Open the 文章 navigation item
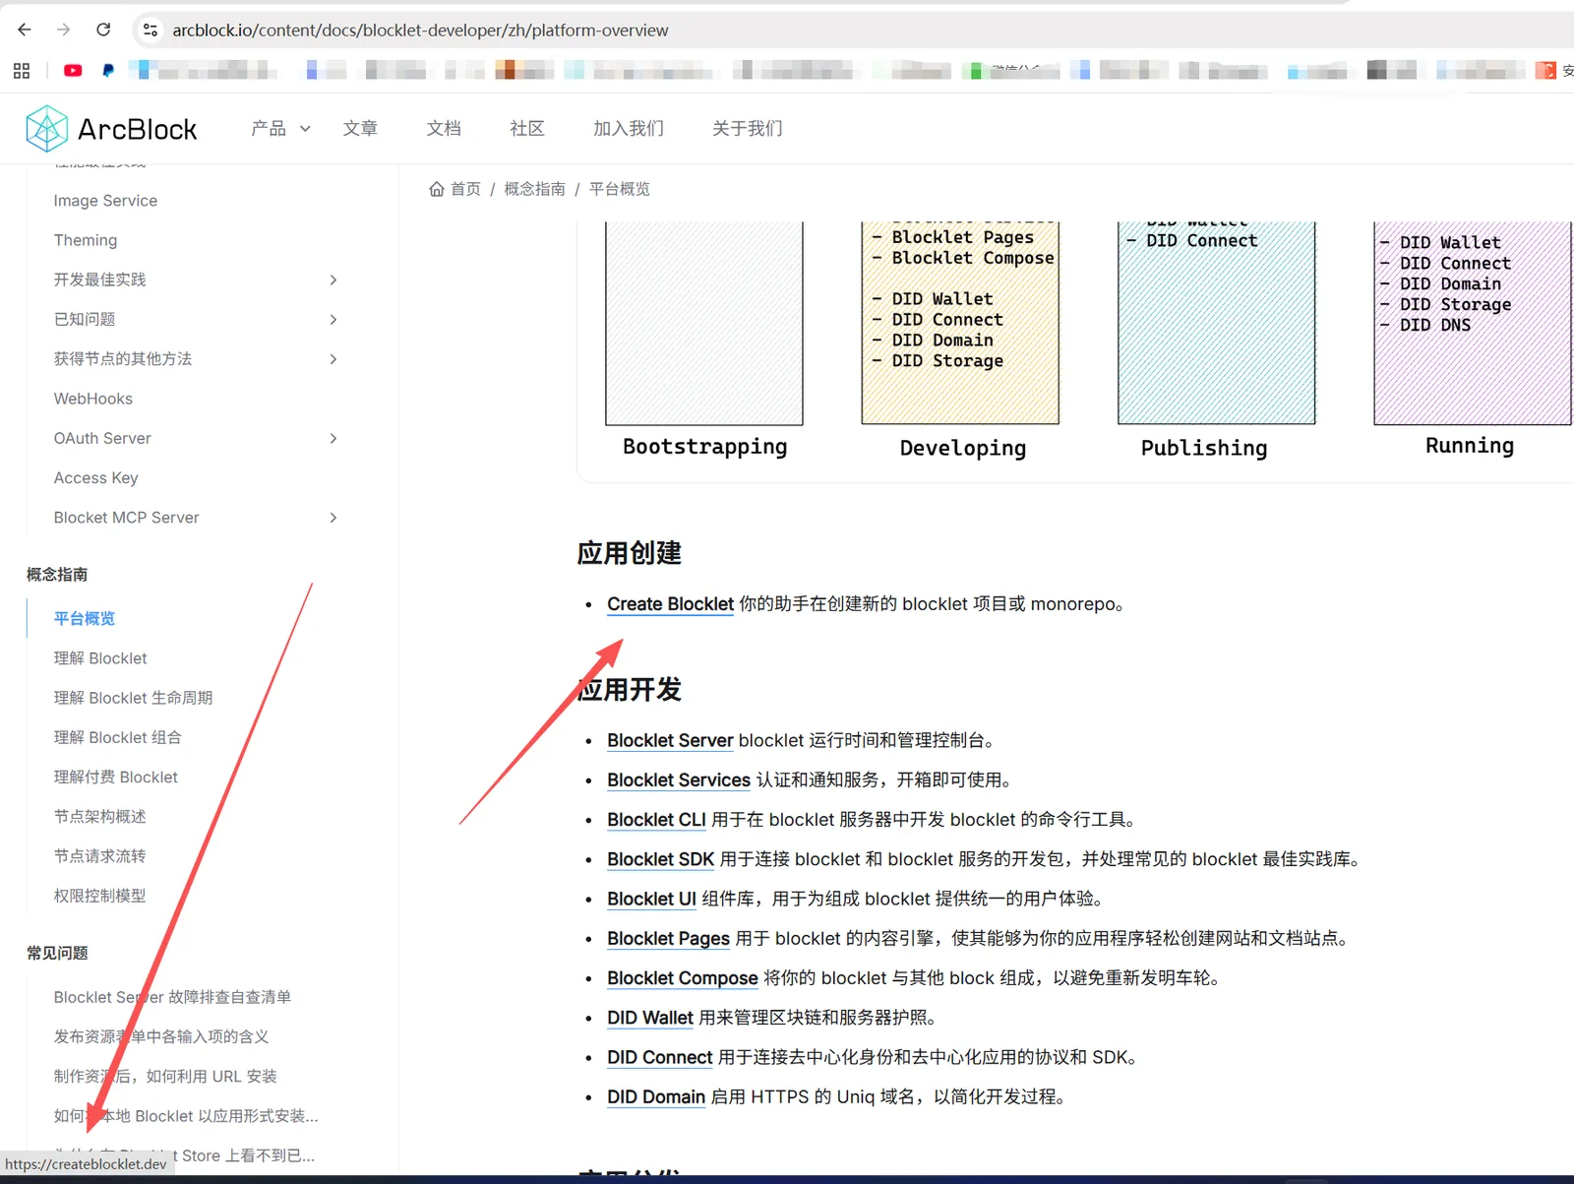The width and height of the screenshot is (1574, 1184). (x=360, y=129)
